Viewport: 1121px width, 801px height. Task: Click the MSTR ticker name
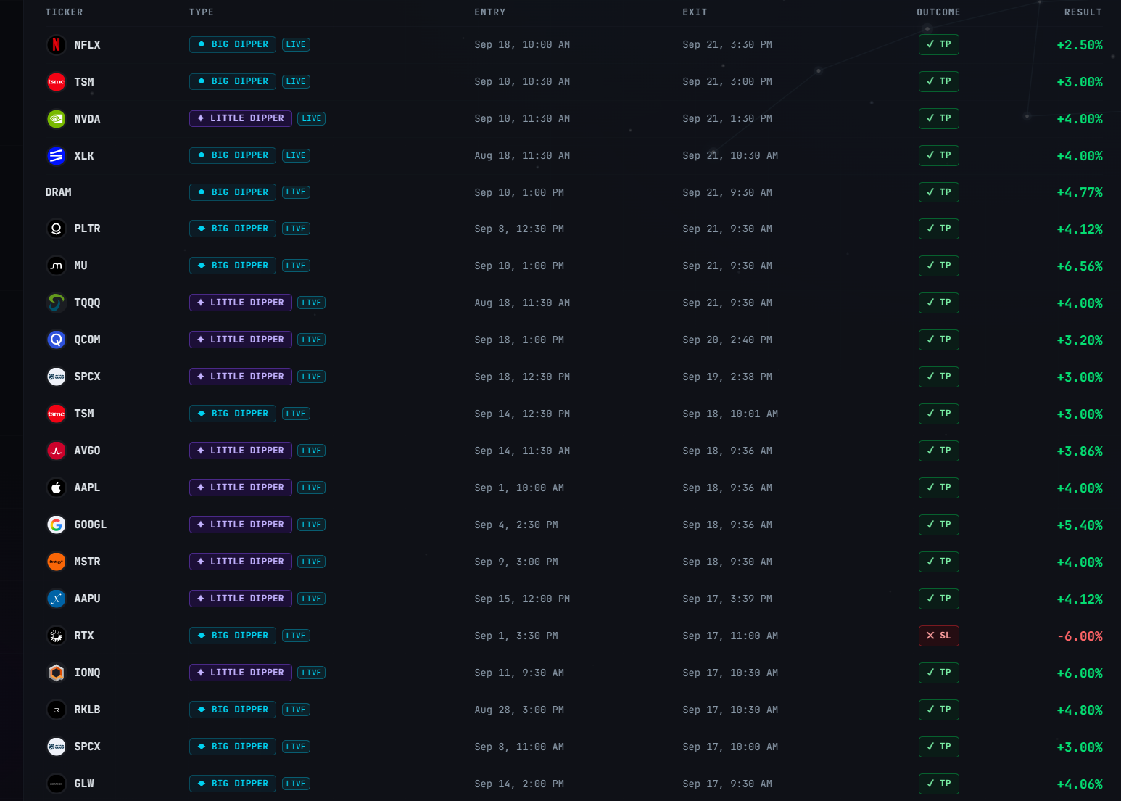[88, 562]
